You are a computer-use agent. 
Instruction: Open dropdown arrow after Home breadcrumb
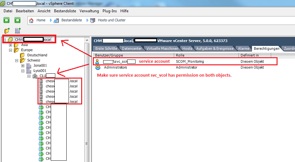tap(51, 20)
